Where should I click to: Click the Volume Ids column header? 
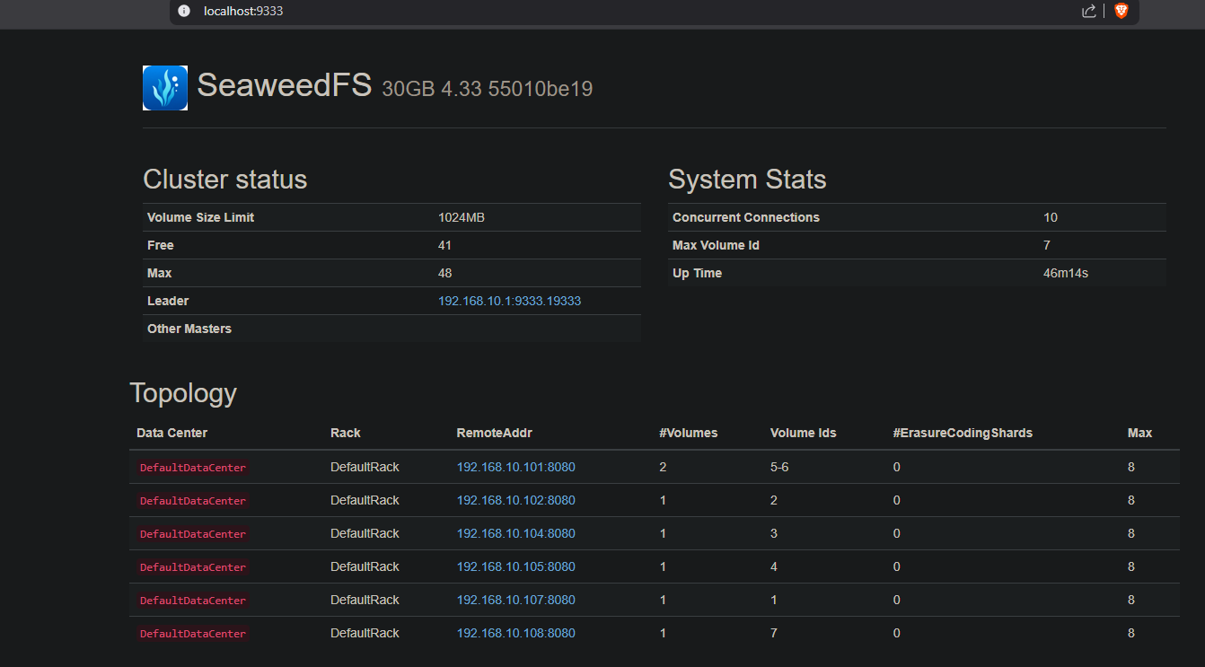[x=804, y=433]
